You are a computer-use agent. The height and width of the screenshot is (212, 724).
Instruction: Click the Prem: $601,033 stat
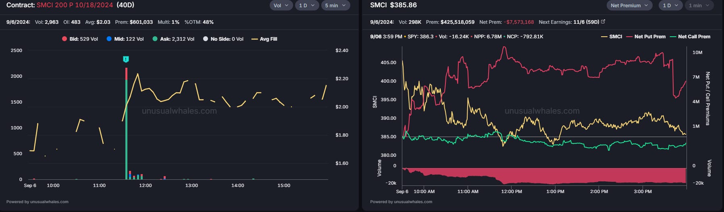pyautogui.click(x=134, y=22)
